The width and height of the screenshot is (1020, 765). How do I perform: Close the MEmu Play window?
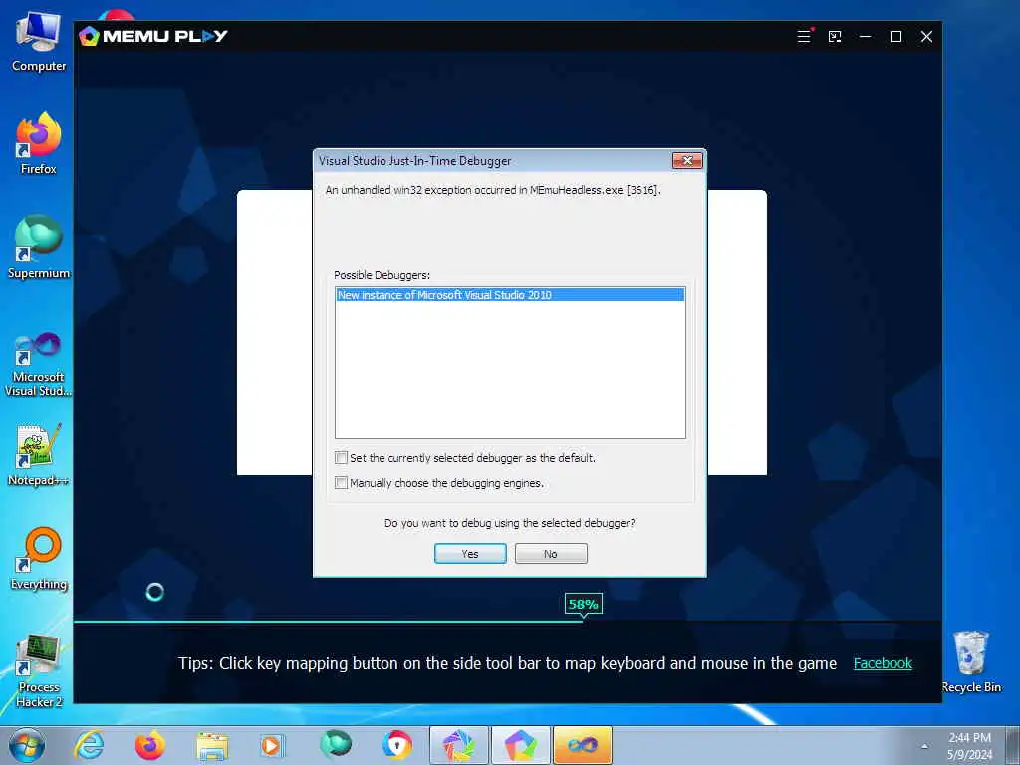click(x=927, y=37)
